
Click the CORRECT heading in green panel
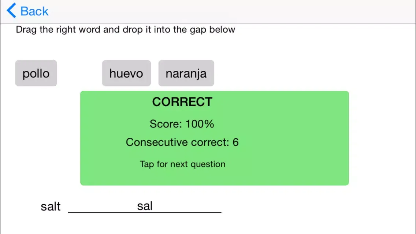click(x=182, y=102)
